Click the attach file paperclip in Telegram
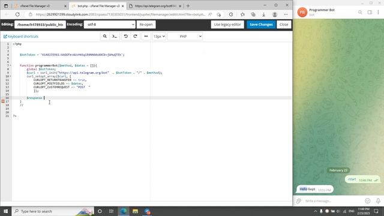The height and width of the screenshot is (216, 384). point(299,201)
